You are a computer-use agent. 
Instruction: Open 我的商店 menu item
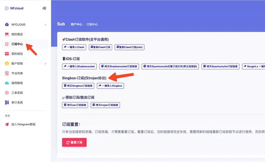(x=25, y=34)
